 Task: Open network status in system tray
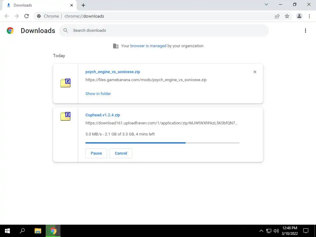click(x=269, y=231)
